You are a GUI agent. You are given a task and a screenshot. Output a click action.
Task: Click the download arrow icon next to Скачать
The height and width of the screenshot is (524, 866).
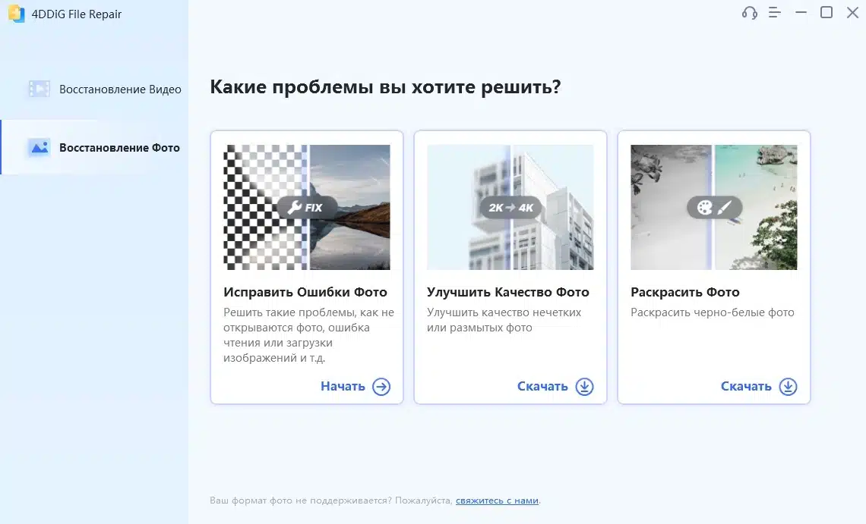tap(584, 386)
